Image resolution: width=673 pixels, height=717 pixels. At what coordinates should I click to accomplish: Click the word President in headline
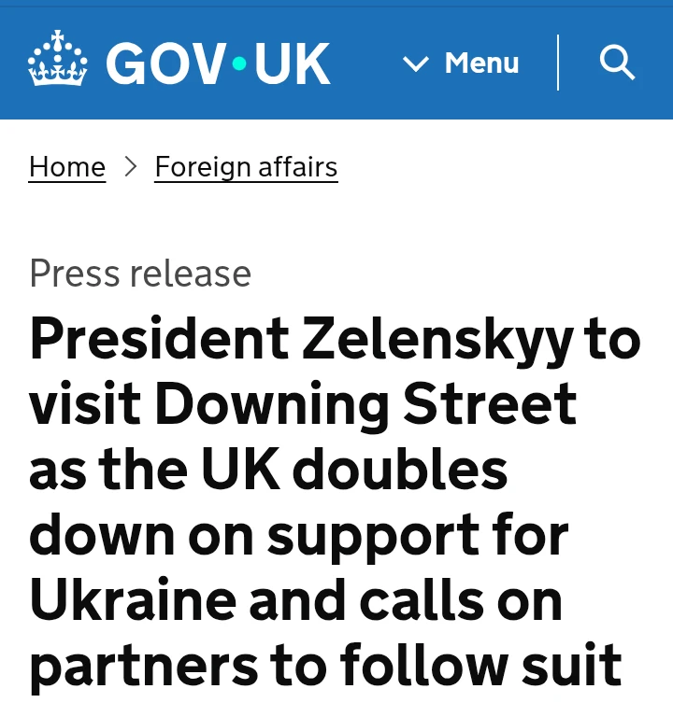coord(159,338)
